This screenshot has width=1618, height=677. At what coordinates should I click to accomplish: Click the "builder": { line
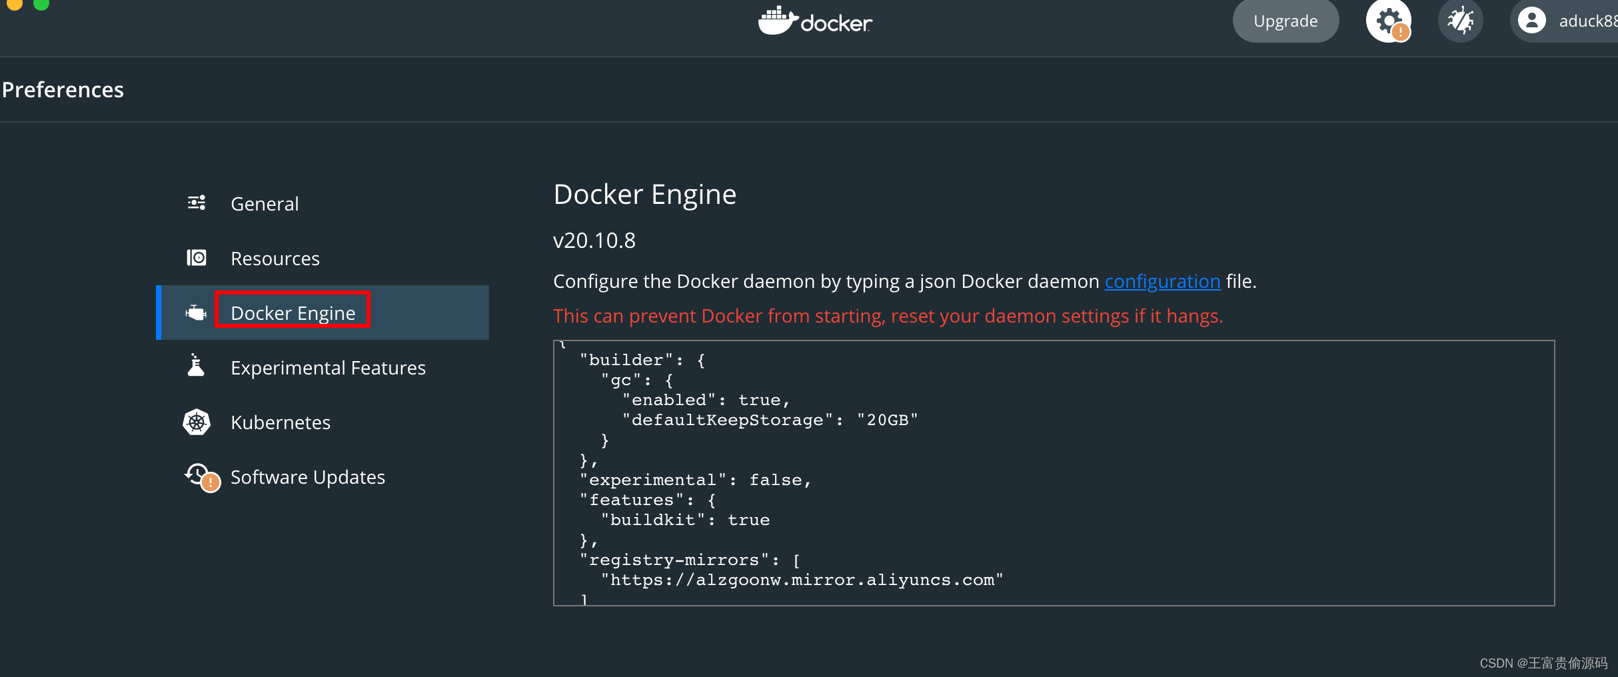[642, 360]
